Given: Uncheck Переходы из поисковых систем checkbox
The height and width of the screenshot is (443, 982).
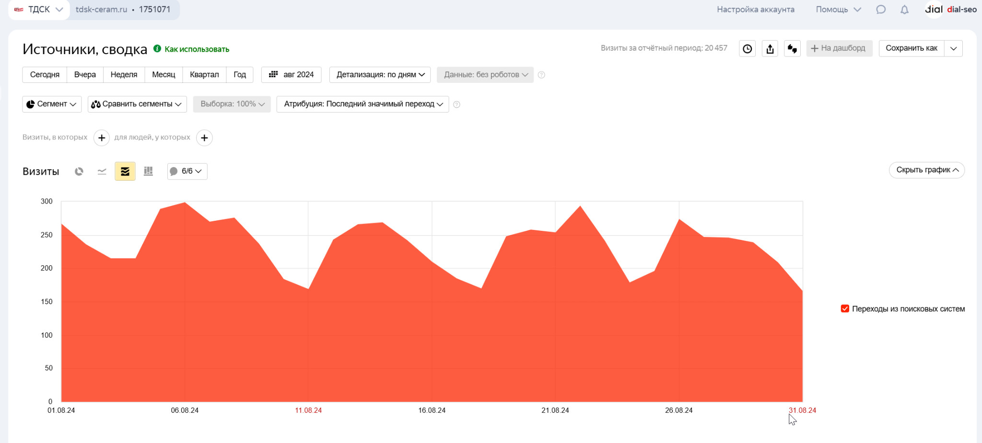Looking at the screenshot, I should tap(845, 309).
